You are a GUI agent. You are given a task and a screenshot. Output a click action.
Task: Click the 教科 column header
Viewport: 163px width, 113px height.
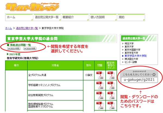tap(89, 65)
